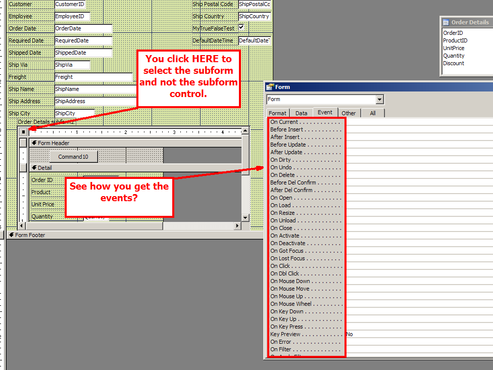Click the On Resize event property
Viewport: 493px width, 370px height.
pyautogui.click(x=306, y=213)
